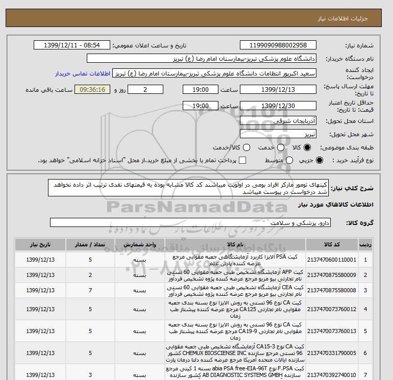Click product code 213747060011​0001
The width and height of the screenshot is (393, 380).
(332, 260)
